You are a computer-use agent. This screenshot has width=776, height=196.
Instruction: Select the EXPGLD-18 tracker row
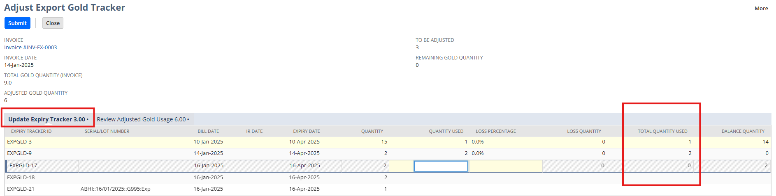point(21,178)
